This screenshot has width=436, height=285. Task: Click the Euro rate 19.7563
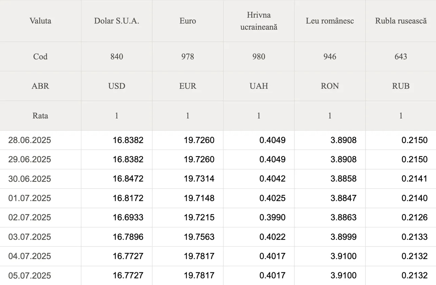click(x=199, y=237)
